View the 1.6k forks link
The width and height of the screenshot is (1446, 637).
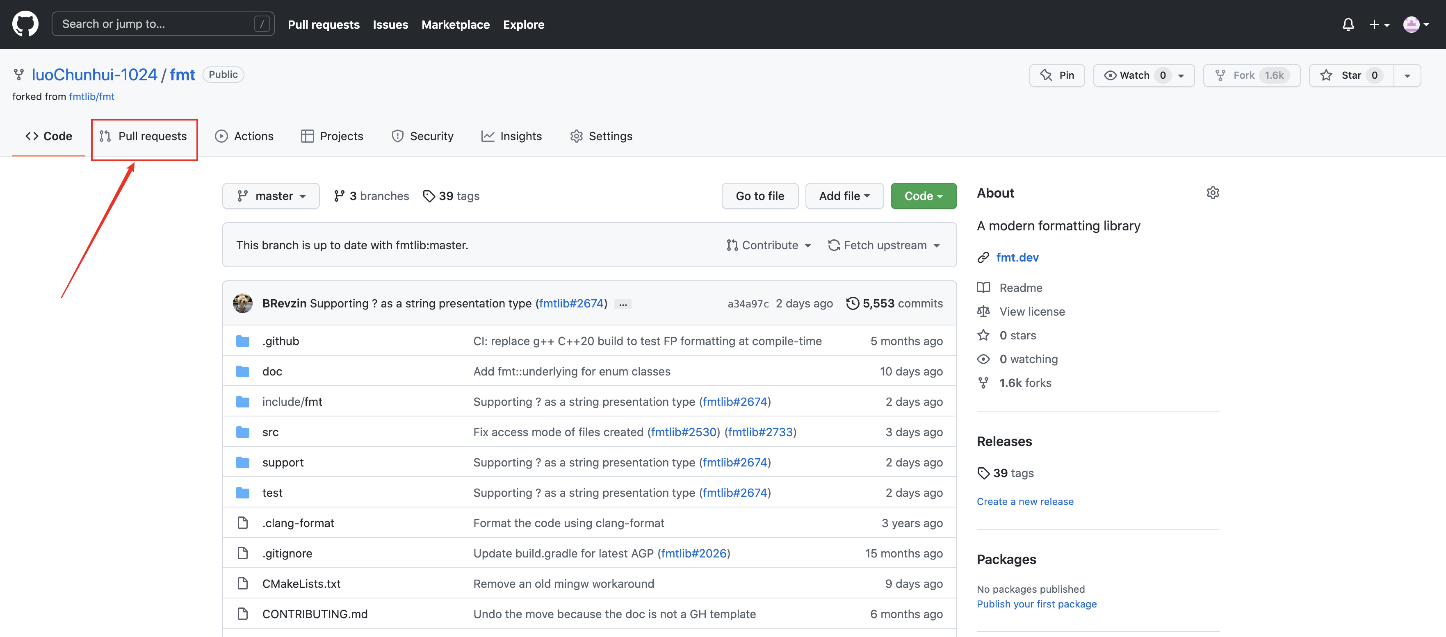point(1025,383)
